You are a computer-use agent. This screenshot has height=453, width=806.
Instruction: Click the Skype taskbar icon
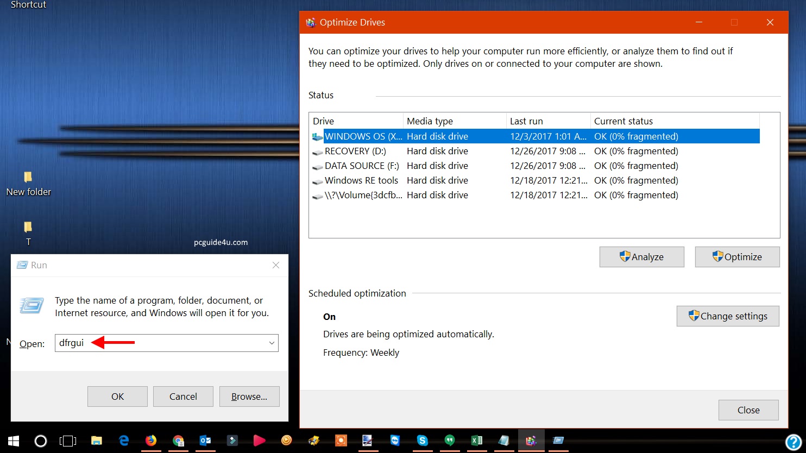(x=422, y=441)
